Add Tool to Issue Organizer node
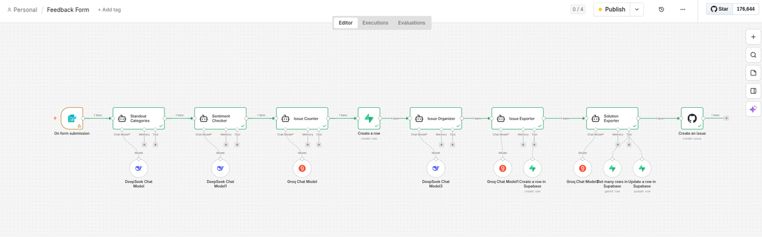The height and width of the screenshot is (237, 762). tap(453, 145)
